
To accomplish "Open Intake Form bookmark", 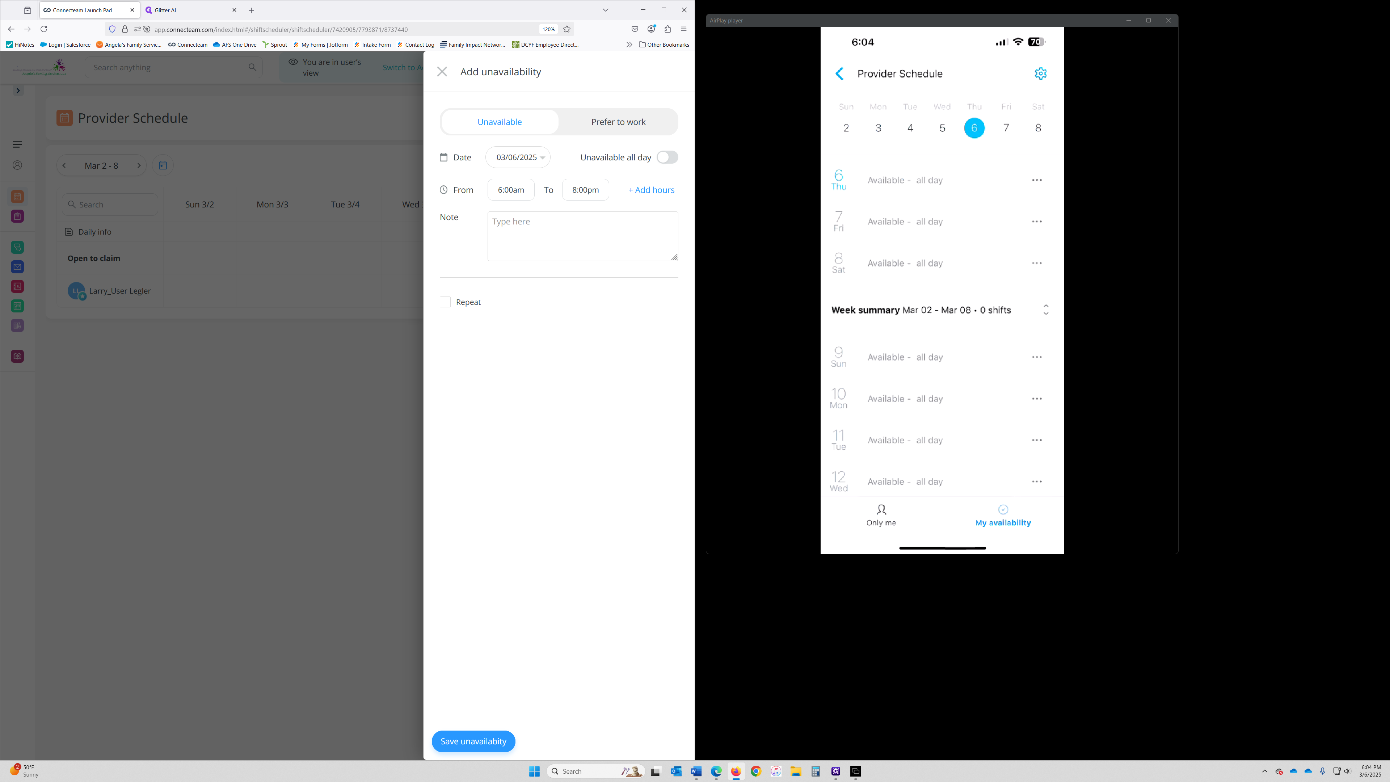I will [x=372, y=45].
